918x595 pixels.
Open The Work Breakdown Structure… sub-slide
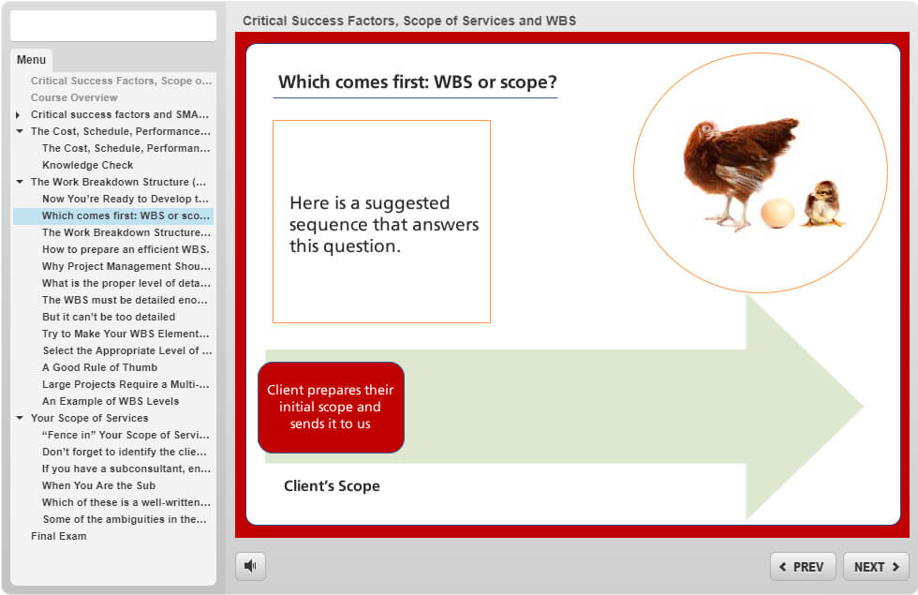(126, 232)
